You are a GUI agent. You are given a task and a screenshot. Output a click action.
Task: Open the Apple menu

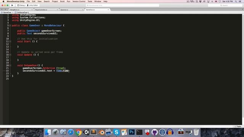pos(3,2)
